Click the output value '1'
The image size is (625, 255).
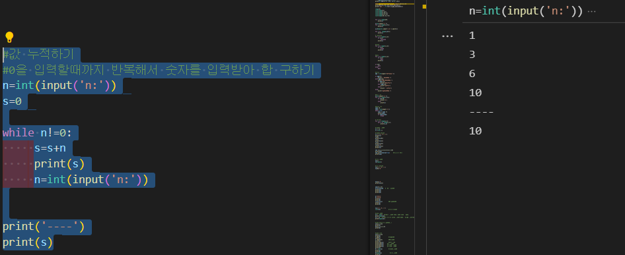point(472,36)
